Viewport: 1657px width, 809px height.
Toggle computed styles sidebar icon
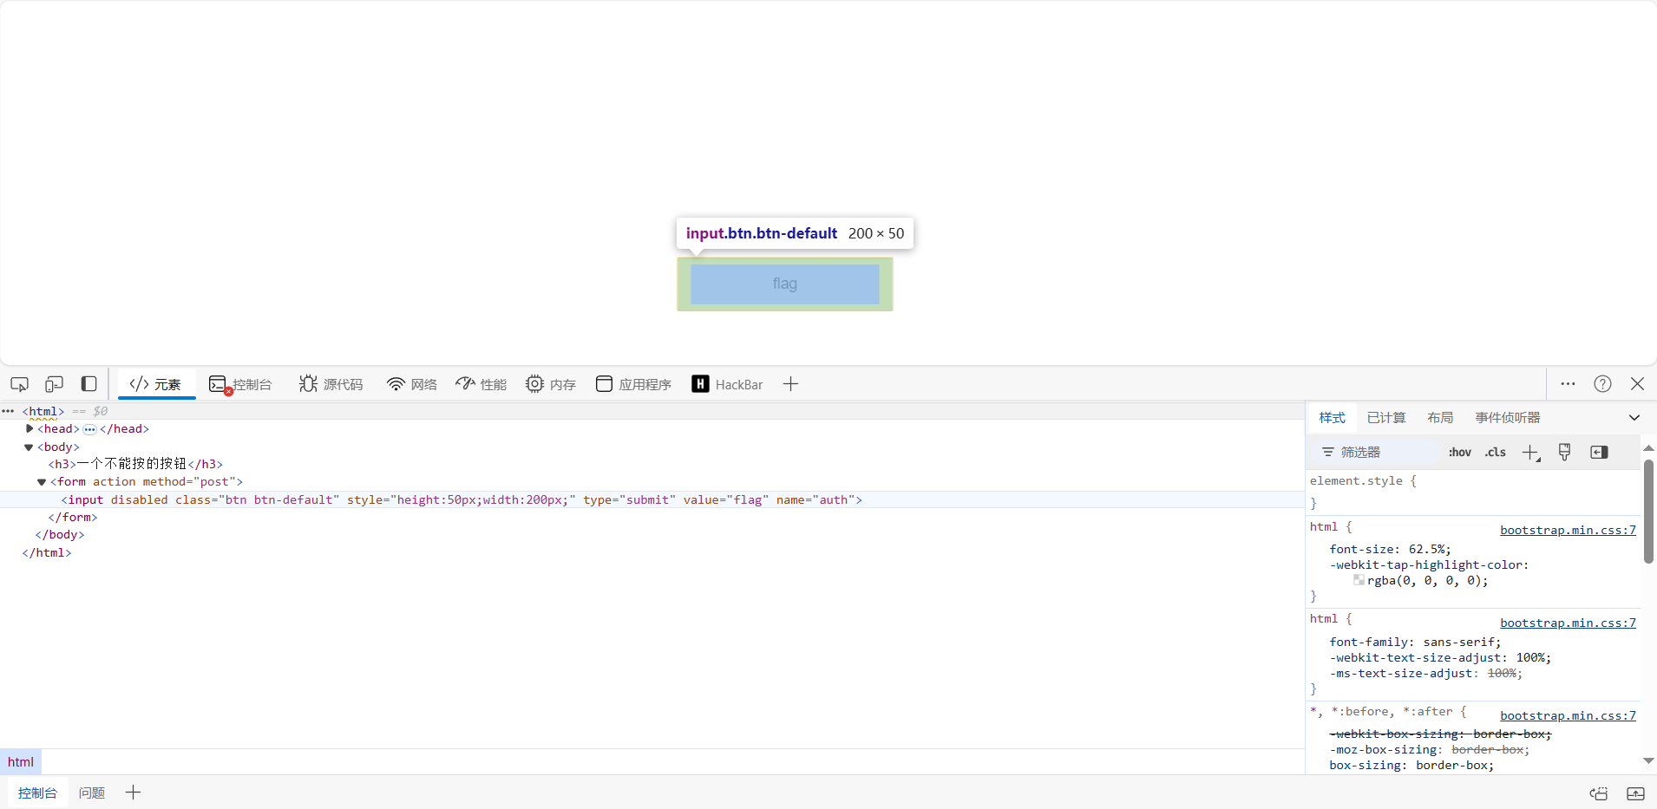click(1599, 452)
